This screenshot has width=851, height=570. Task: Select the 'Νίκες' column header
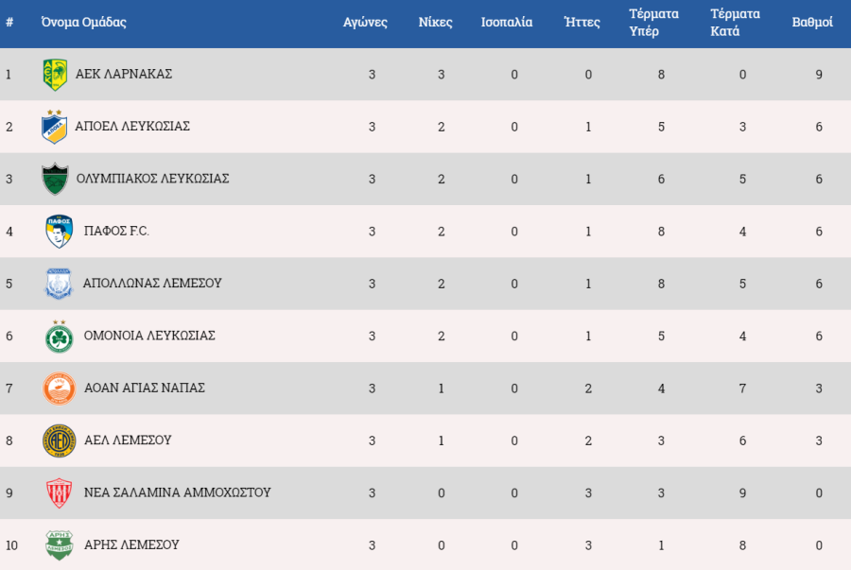click(435, 23)
